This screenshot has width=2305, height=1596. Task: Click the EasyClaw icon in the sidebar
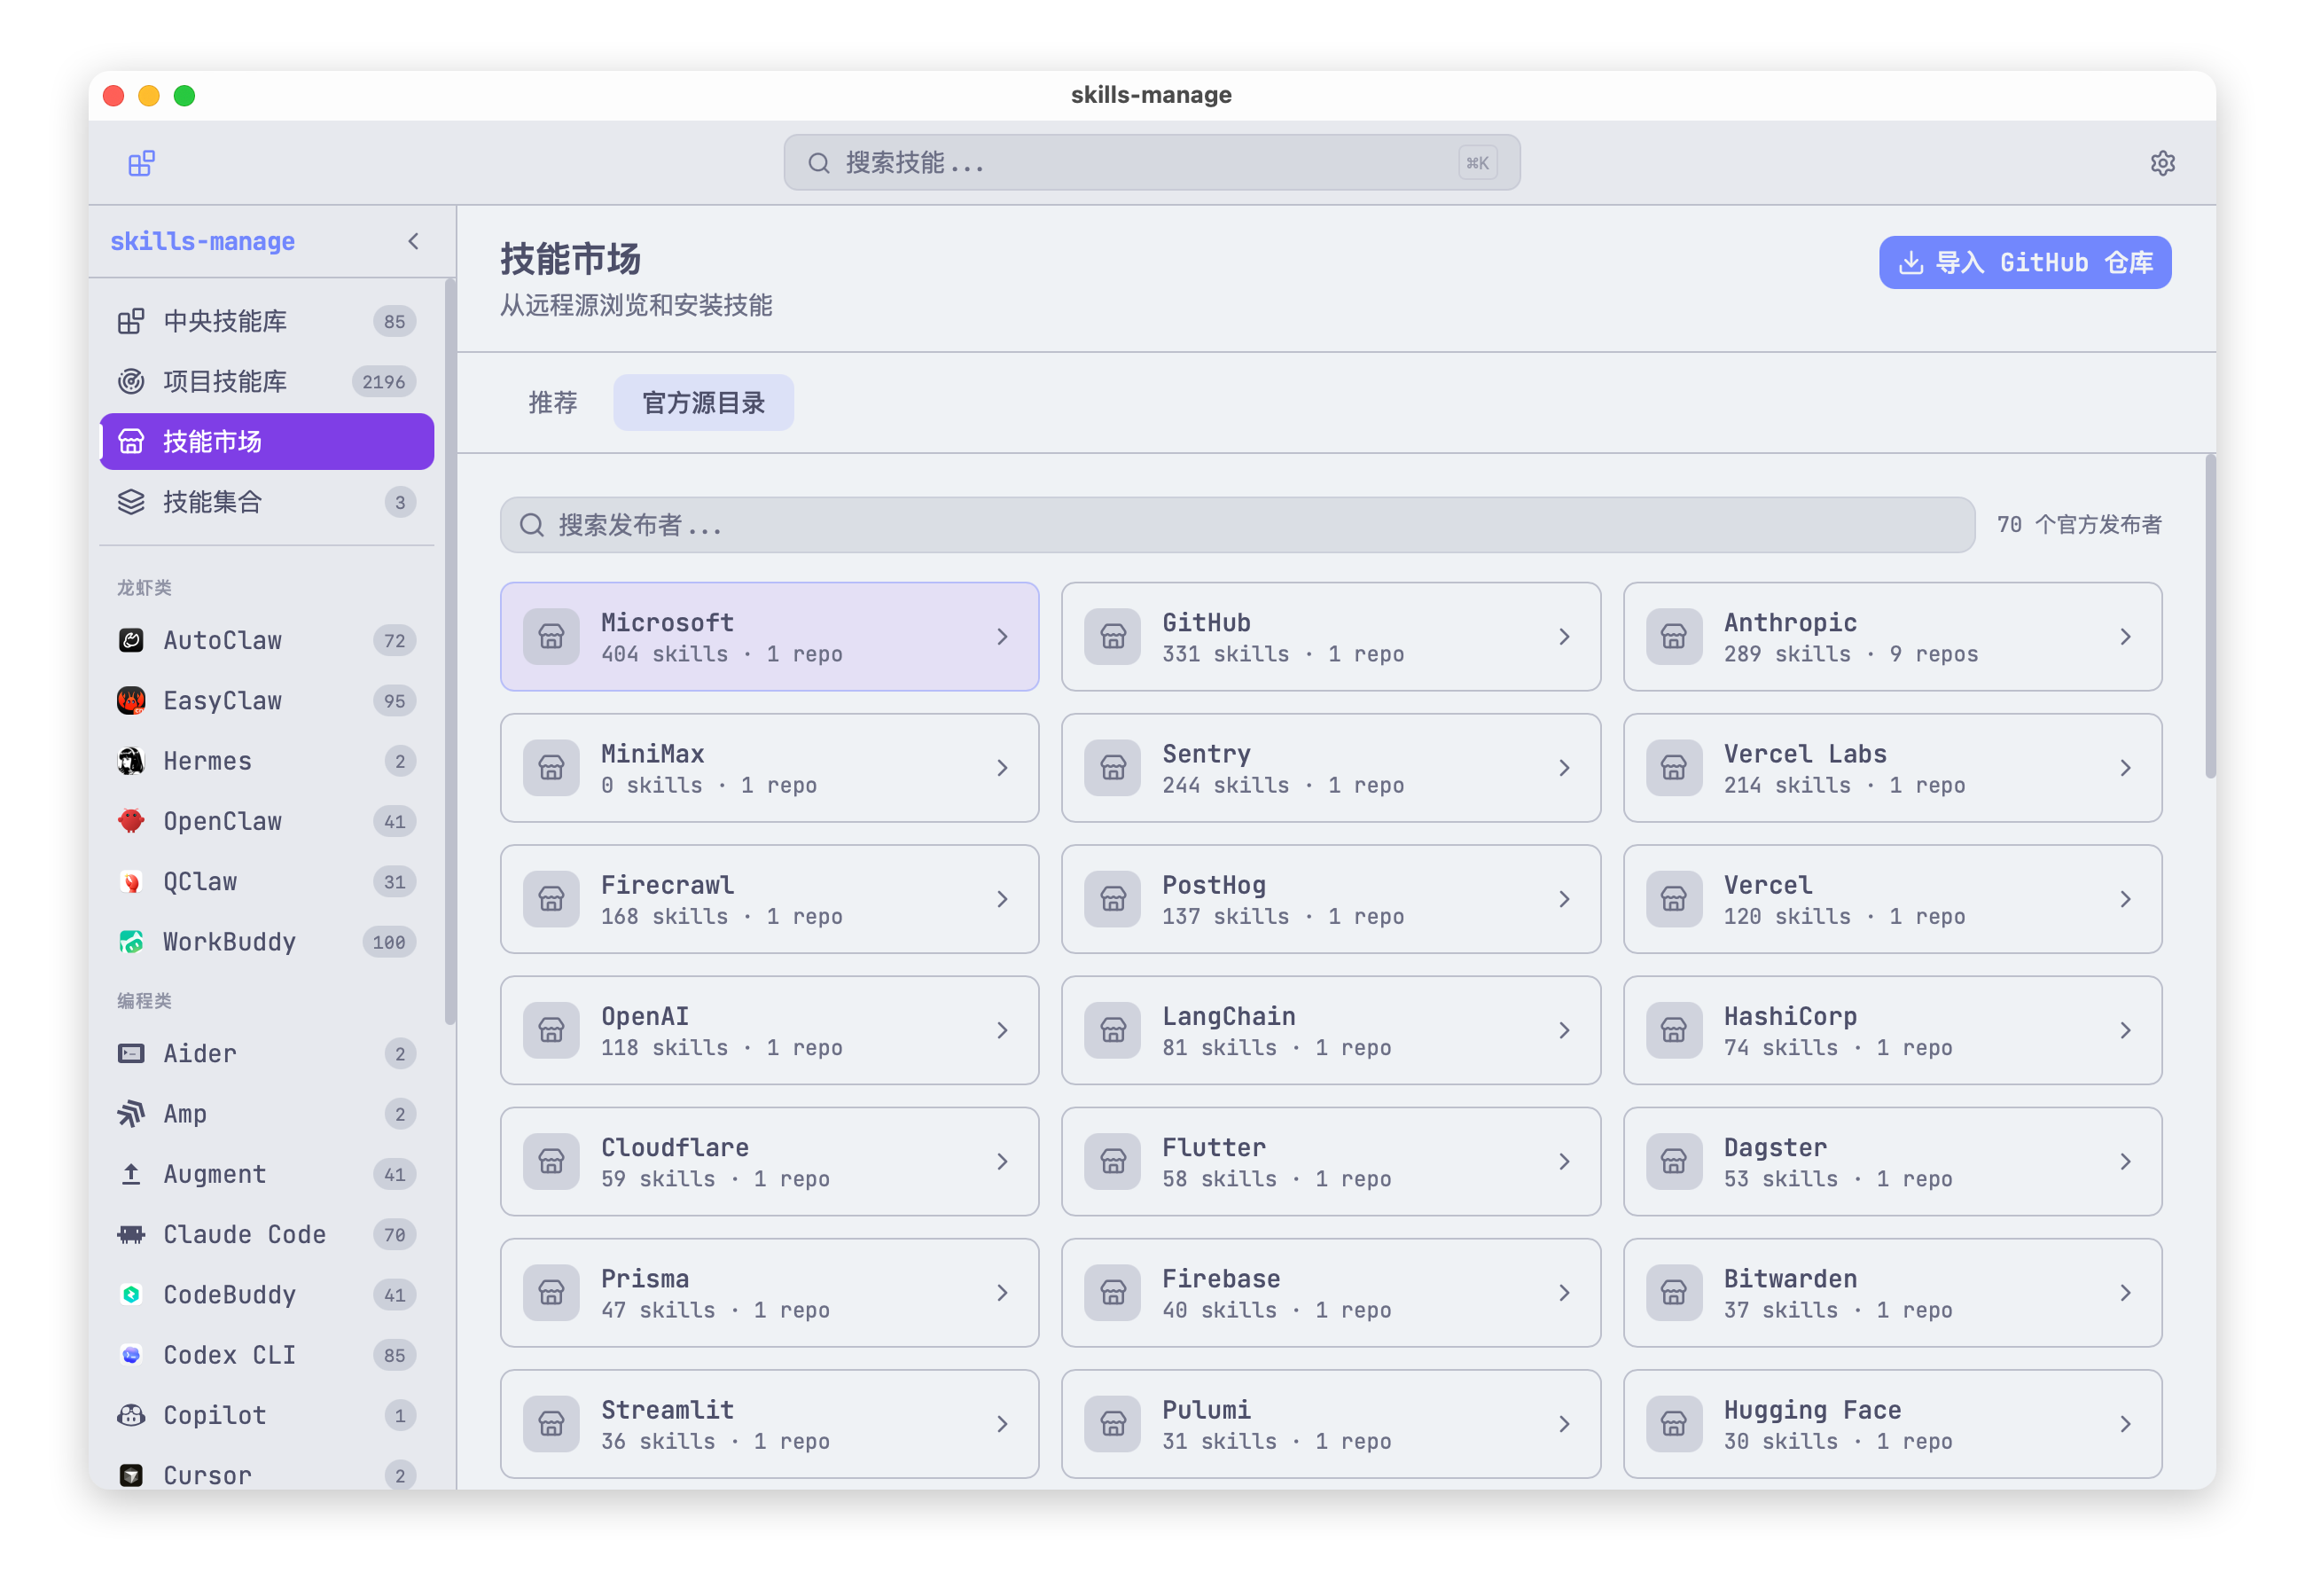click(x=131, y=701)
